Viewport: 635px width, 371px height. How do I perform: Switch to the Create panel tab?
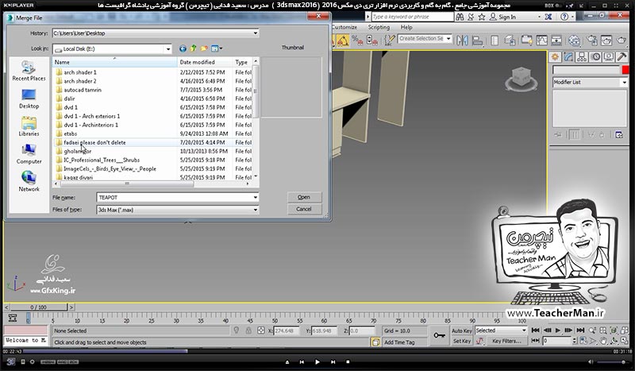click(x=555, y=56)
